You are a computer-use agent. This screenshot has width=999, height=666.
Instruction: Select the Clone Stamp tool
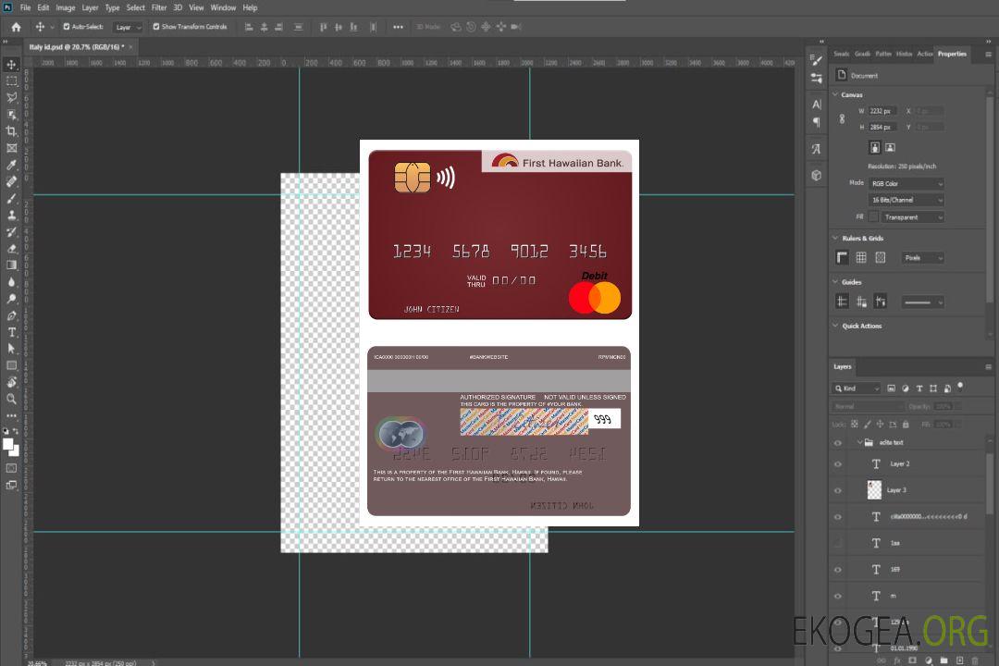pos(11,216)
